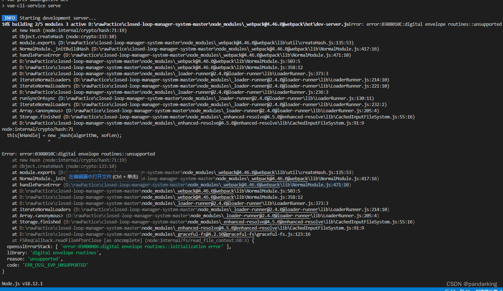Click the 'node:internal/crypto/hash:71' line
Image resolution: width=503 pixels, height=291 pixels.
[38, 129]
